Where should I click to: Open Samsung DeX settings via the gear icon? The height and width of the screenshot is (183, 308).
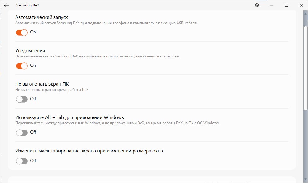point(257,5)
